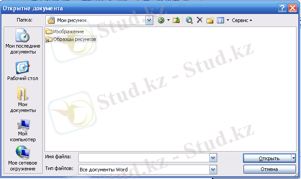The width and height of the screenshot is (301, 179).
Task: Go to Мои документы in sidebar
Action: coord(23,100)
